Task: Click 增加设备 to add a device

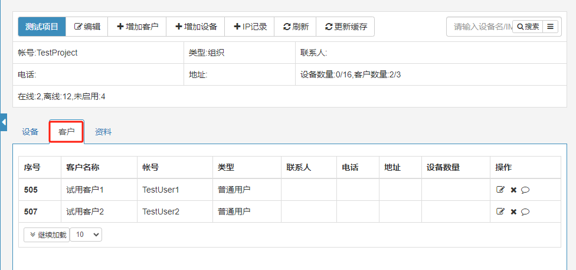Action: [x=196, y=27]
